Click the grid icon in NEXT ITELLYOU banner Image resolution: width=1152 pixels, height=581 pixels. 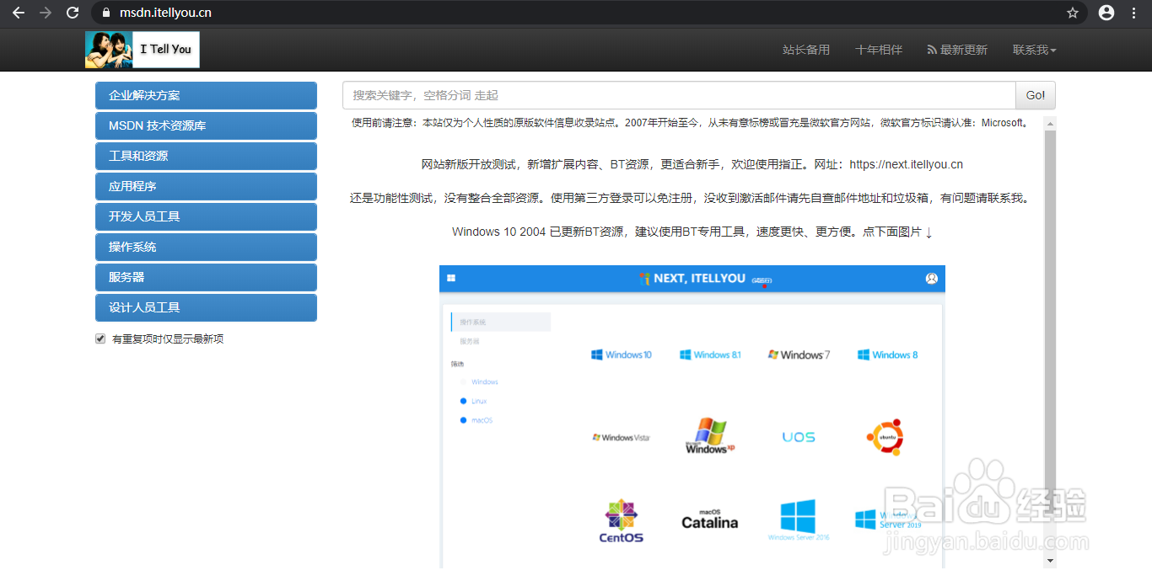point(451,278)
